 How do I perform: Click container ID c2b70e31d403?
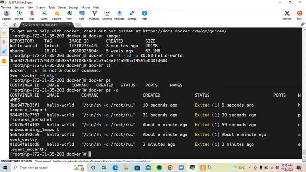24,125
